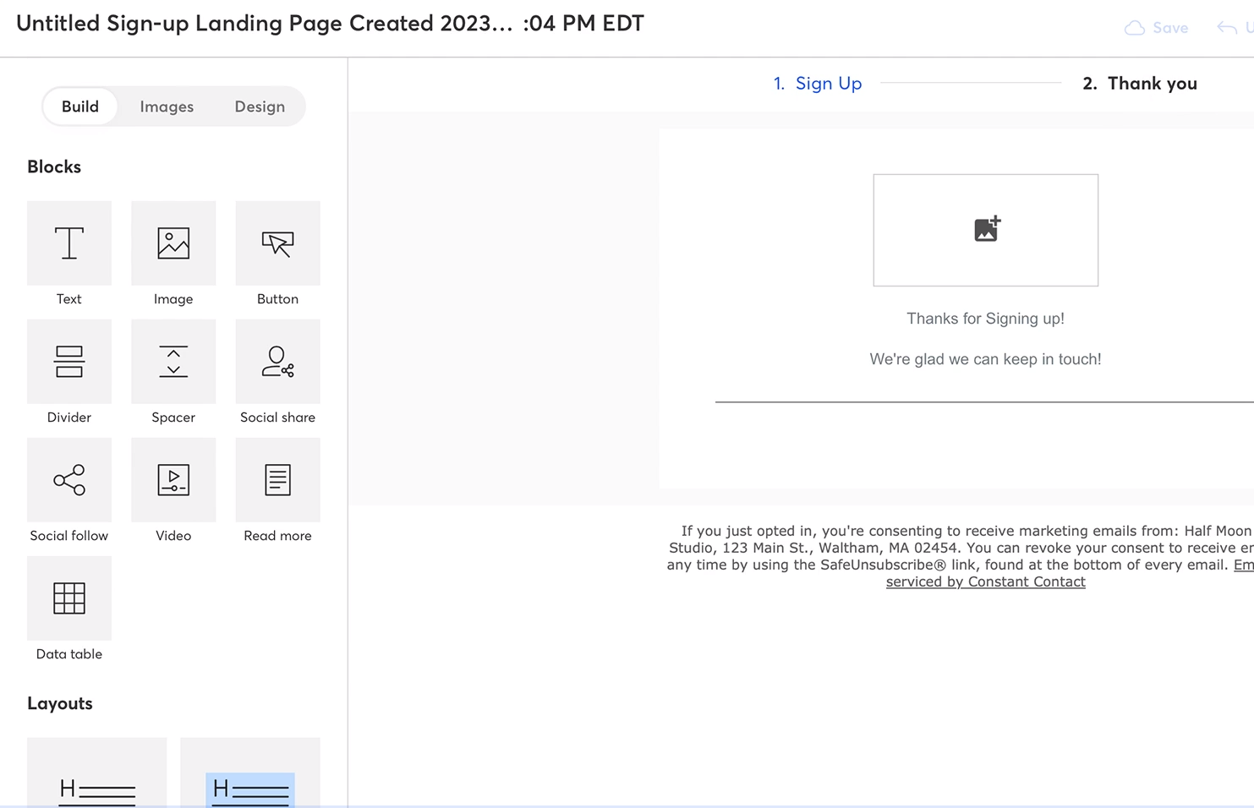Screen dimensions: 1254x808
Task: Choose the Social share block
Action: pyautogui.click(x=277, y=362)
